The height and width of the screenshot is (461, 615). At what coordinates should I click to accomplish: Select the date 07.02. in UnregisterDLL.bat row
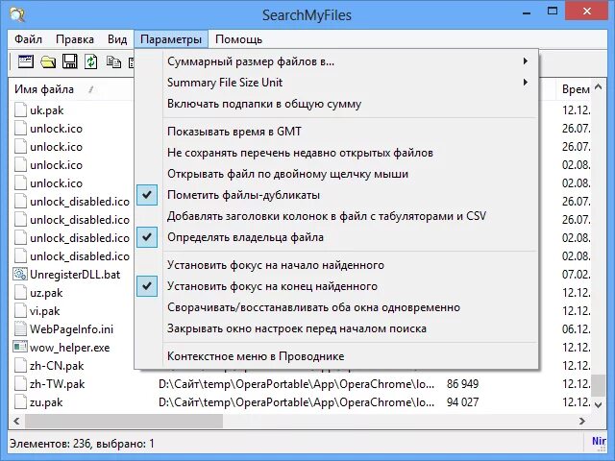click(x=577, y=274)
